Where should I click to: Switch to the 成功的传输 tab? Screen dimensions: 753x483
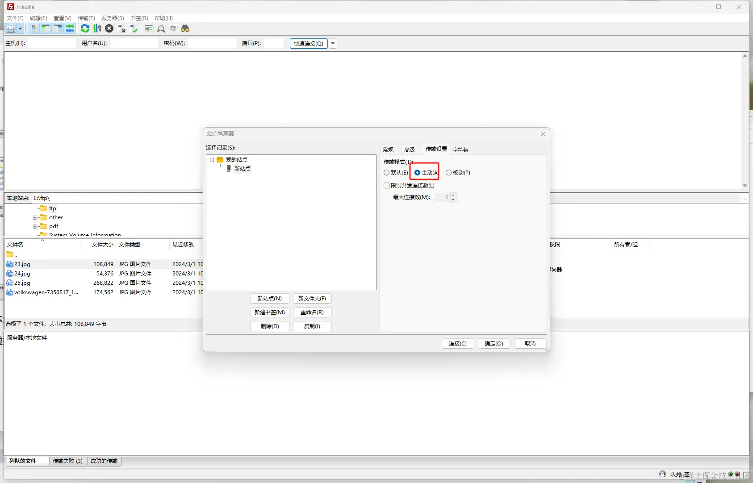pyautogui.click(x=104, y=461)
